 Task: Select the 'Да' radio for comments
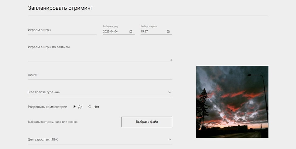pos(74,107)
